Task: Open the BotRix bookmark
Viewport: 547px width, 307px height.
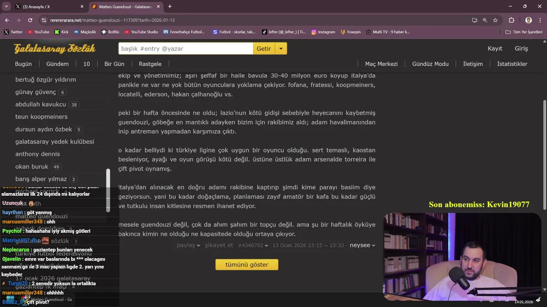Action: [x=110, y=32]
